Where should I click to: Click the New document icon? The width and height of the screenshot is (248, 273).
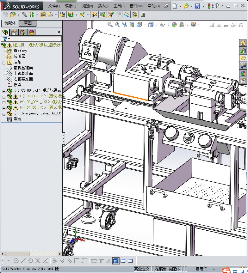click(175, 6)
